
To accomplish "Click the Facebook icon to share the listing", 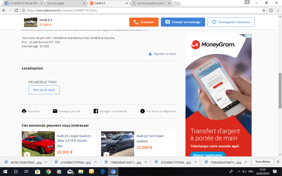I will (x=96, y=111).
